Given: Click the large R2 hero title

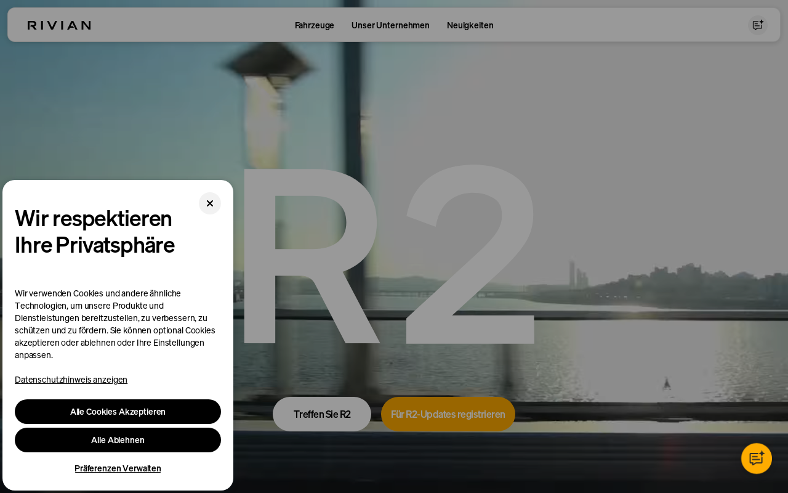Looking at the screenshot, I should click(x=389, y=255).
